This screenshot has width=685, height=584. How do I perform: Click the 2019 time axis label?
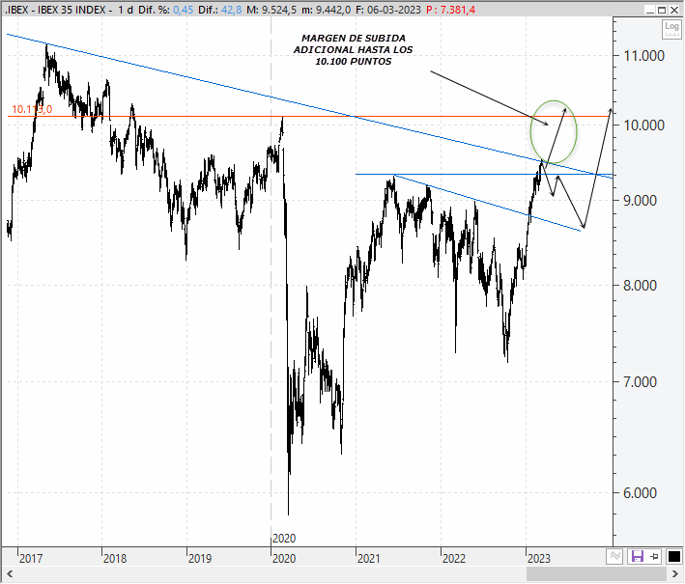(200, 559)
